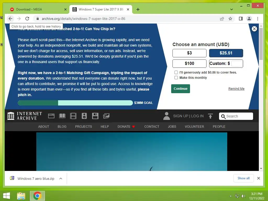Open the Audio speaker icon
The image size is (268, 201).
tap(84, 116)
